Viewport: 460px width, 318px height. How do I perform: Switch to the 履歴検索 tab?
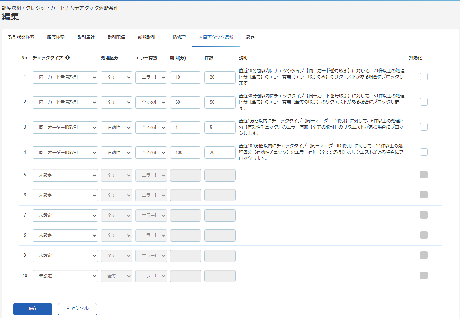(56, 37)
